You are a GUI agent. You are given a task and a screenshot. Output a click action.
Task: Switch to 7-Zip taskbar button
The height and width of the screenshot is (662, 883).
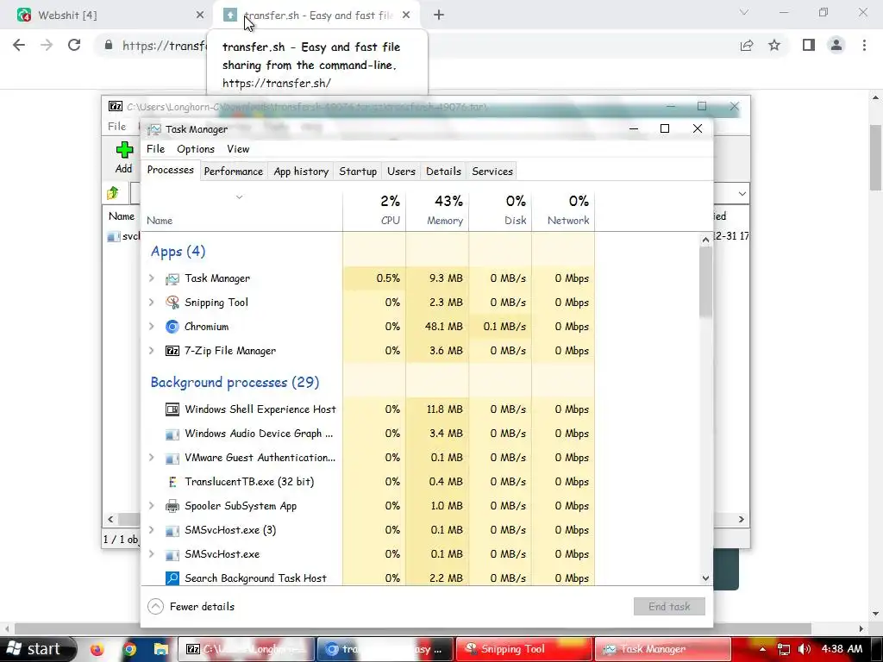point(246,649)
